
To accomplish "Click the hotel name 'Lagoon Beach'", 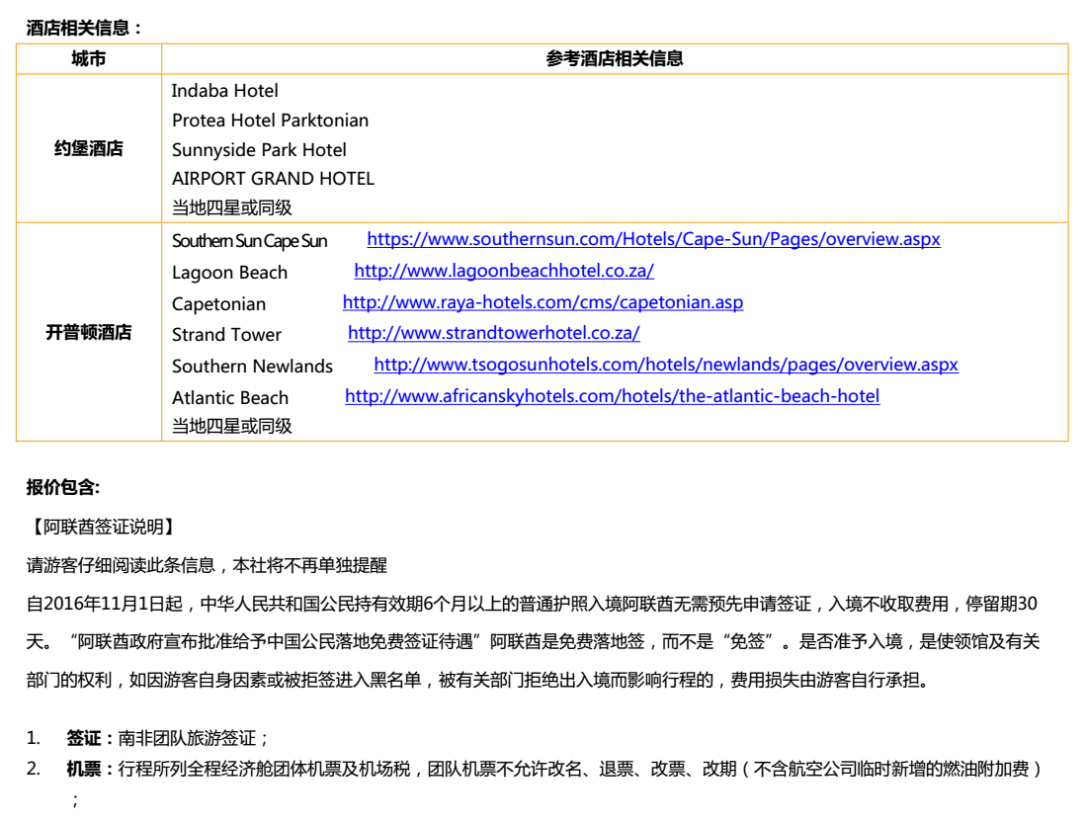I will coord(229,273).
